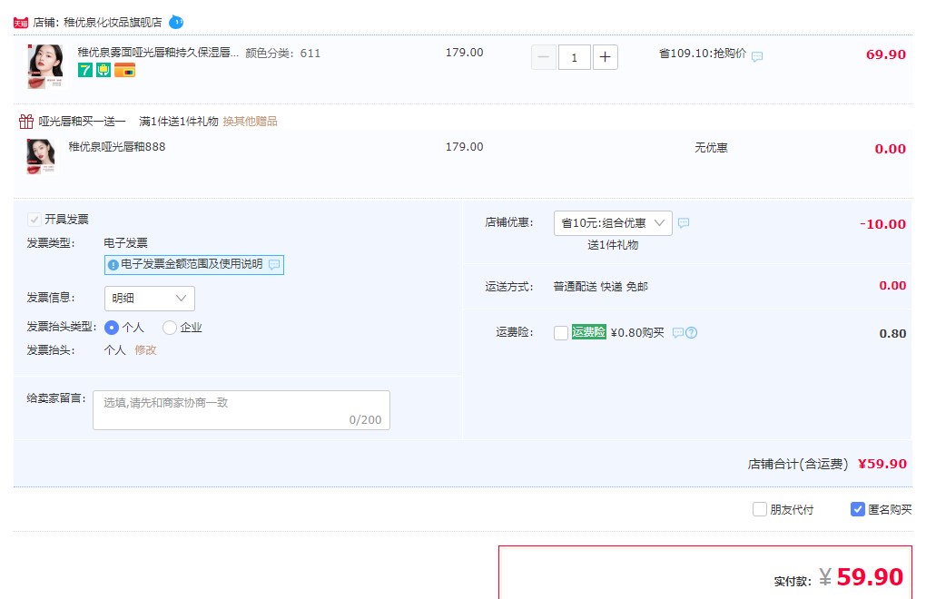Image resolution: width=926 pixels, height=599 pixels.
Task: Check the 运费险 purchase checkbox
Action: 561,333
